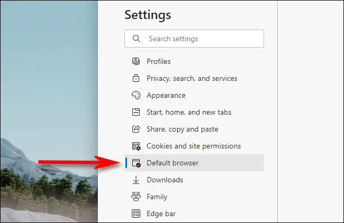Open Privacy, search, and services label
This screenshot has height=223, width=344.
192,78
